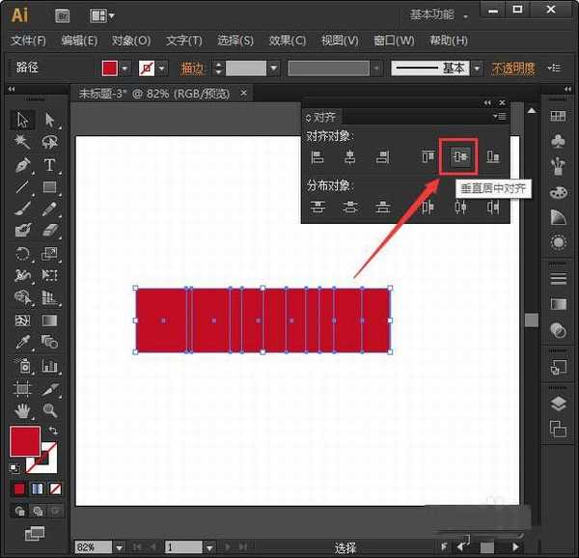This screenshot has height=558, width=579.
Task: Click the Vertical Align Bottom icon
Action: 493,156
